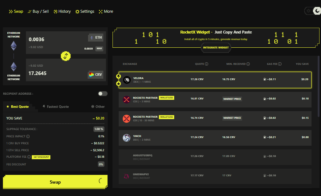
Task: Select the destination Ethereum network icon
Action: pyautogui.click(x=14, y=67)
